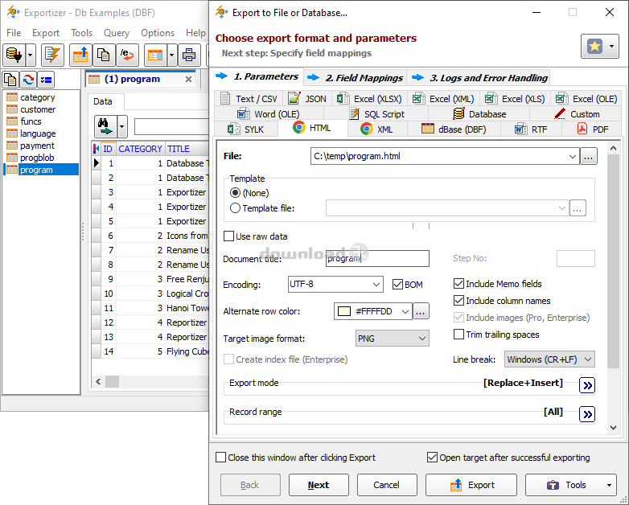Click the Cancel button
This screenshot has width=629, height=505.
point(386,485)
